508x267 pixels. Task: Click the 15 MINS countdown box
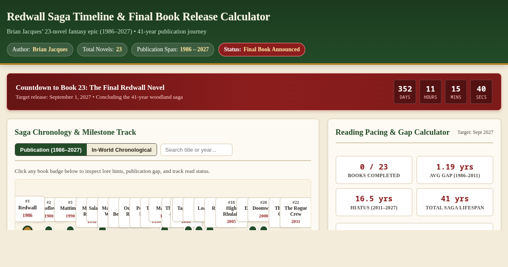(x=456, y=92)
